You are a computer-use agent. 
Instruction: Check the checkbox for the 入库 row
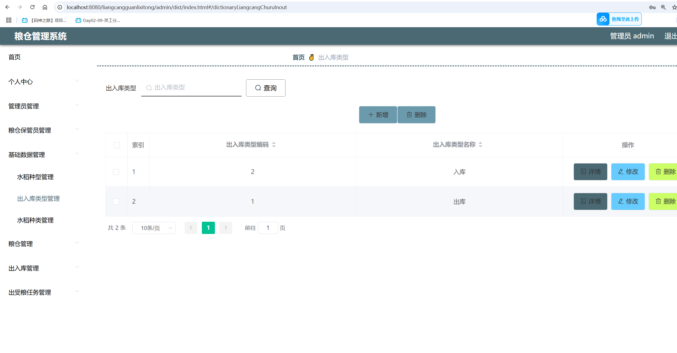click(116, 172)
